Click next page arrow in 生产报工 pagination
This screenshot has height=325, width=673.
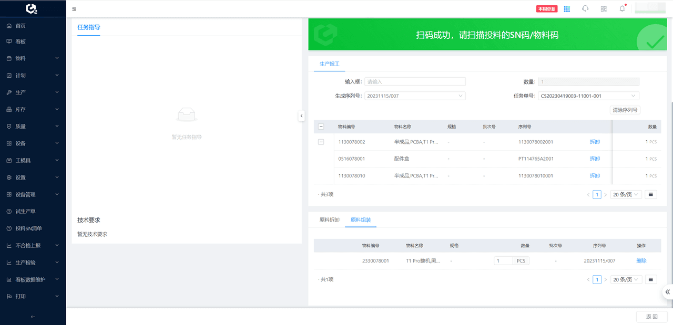click(605, 194)
